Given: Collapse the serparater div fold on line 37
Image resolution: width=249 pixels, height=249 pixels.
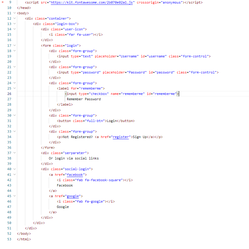Looking at the screenshot, I should (15, 153).
